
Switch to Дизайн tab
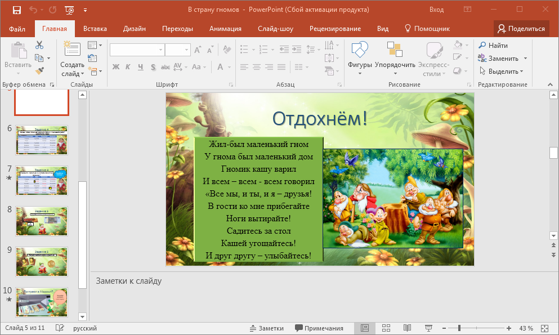point(135,29)
